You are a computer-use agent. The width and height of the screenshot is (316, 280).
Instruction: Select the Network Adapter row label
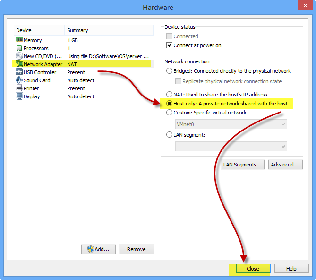(x=43, y=64)
